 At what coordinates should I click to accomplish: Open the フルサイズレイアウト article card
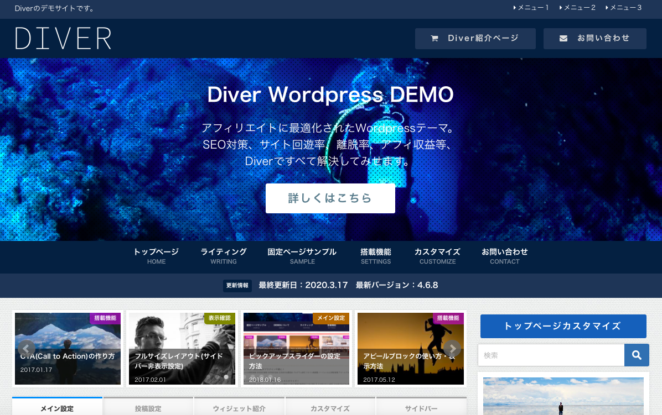point(182,349)
